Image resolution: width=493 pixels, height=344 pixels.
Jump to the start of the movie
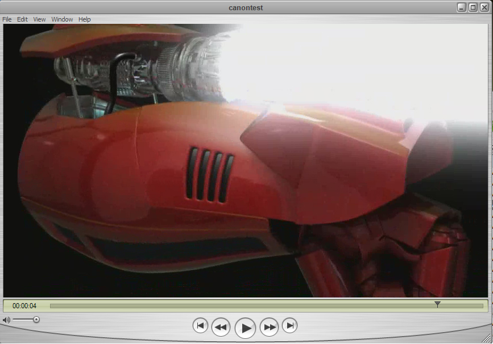[200, 325]
